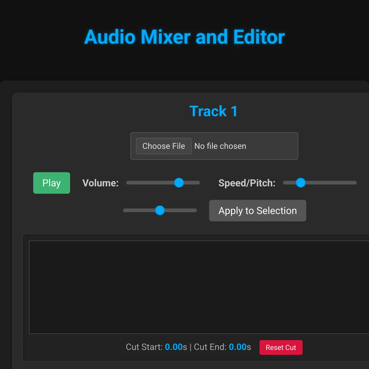The height and width of the screenshot is (369, 369).
Task: Click the Volume slider track
Action: click(x=145, y=183)
